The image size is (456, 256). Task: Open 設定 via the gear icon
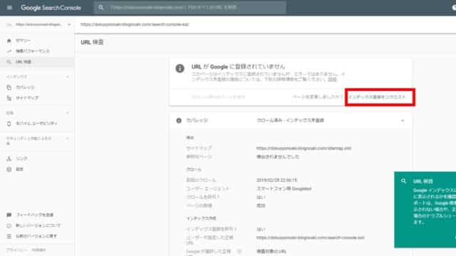(x=9, y=169)
